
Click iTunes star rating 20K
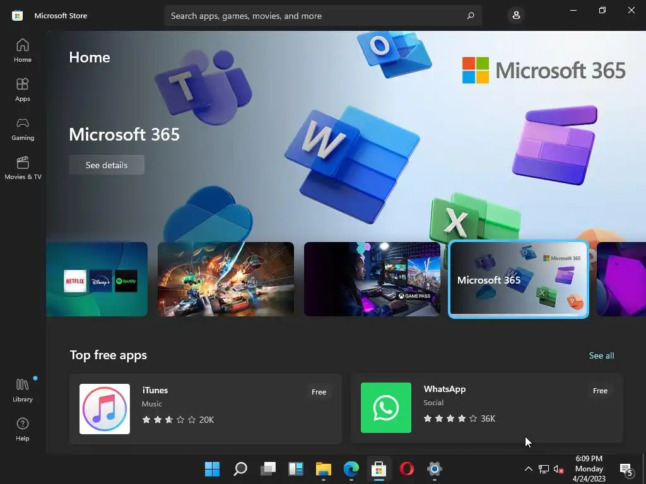point(178,420)
